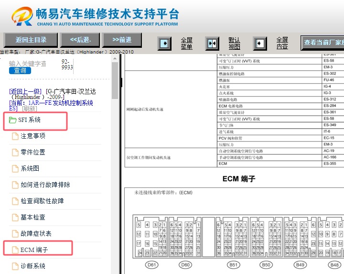Click the platform logo icon
344x274 pixels.
click(22, 16)
